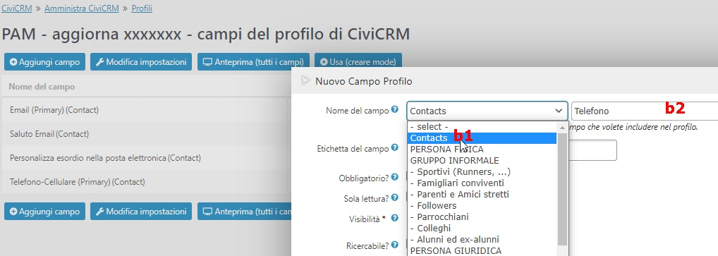Screen dimensions: 718x256
Task: Click top Anteprima (tutti i campi) button
Action: click(x=253, y=62)
